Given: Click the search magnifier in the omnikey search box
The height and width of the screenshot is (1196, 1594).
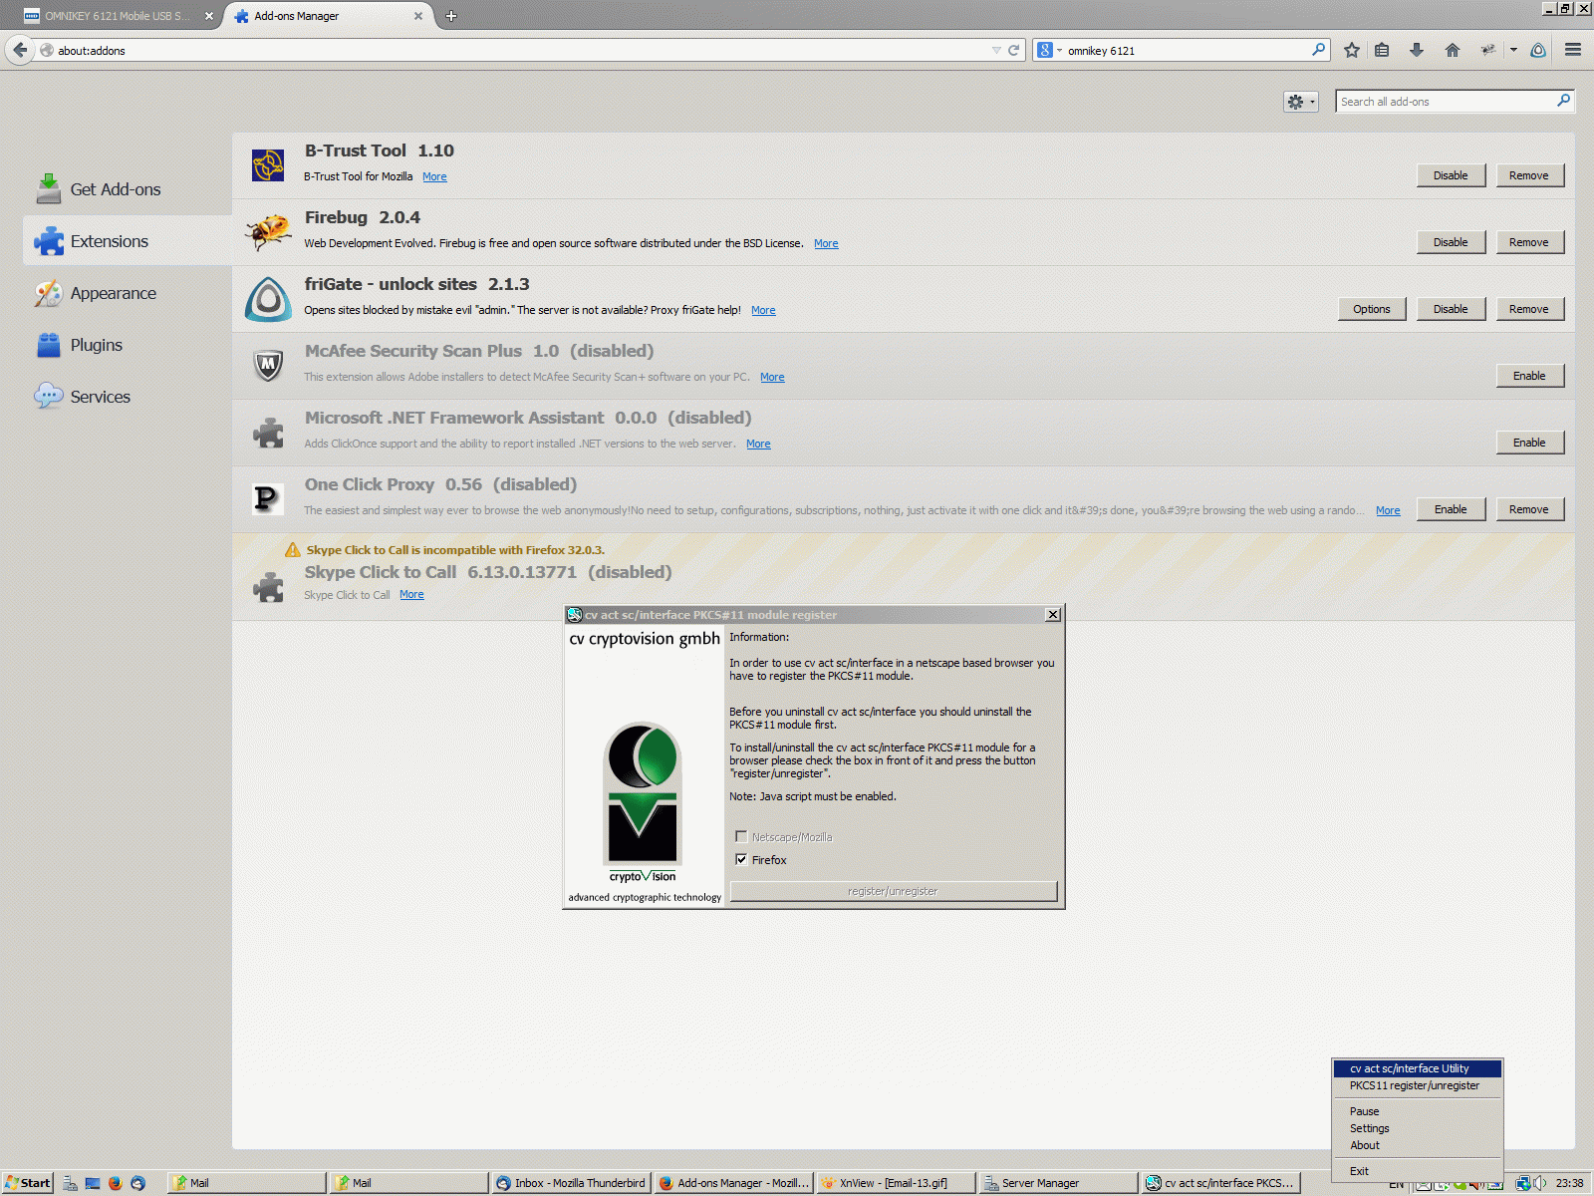Looking at the screenshot, I should [x=1319, y=49].
